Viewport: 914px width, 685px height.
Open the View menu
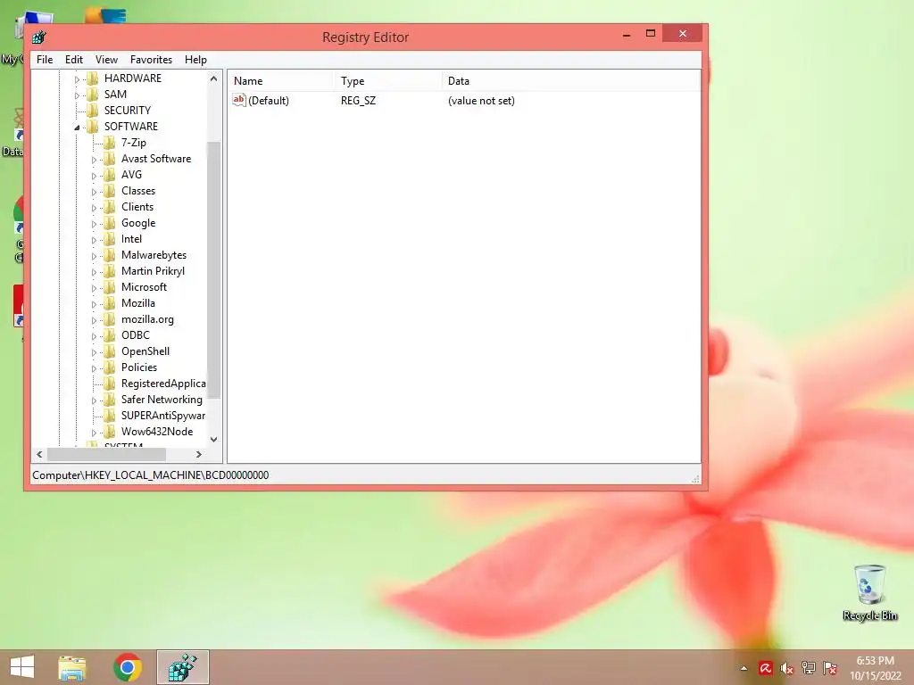(x=106, y=60)
